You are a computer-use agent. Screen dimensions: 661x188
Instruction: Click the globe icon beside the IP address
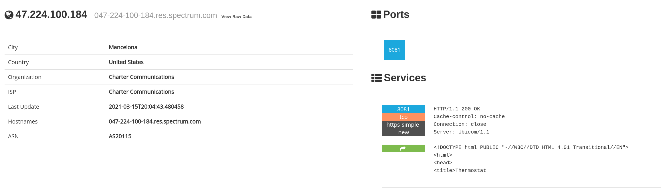[x=9, y=15]
